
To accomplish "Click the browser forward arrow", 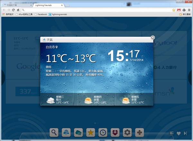I will tap(9, 10).
